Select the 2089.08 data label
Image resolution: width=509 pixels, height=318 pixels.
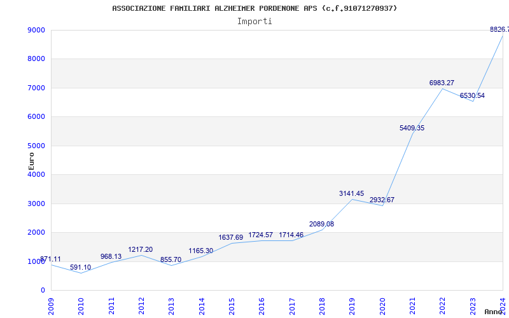[x=322, y=225]
